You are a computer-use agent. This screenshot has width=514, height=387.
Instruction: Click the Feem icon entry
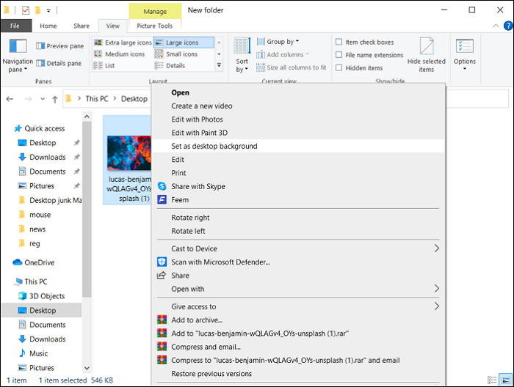click(x=162, y=199)
